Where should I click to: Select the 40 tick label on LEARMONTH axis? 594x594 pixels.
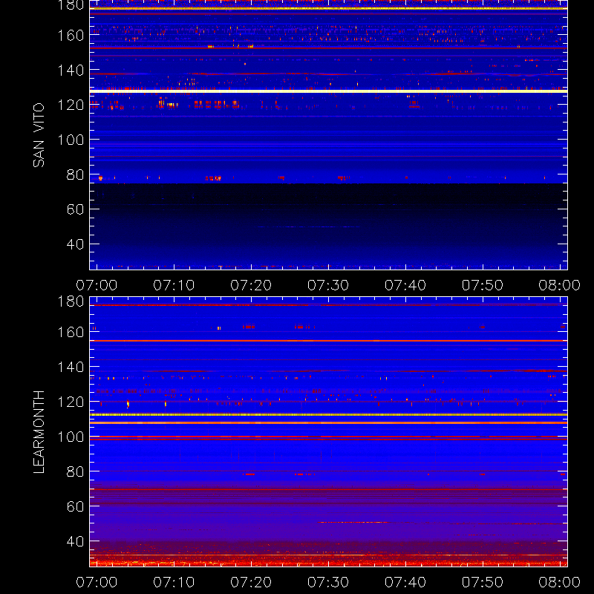[75, 541]
